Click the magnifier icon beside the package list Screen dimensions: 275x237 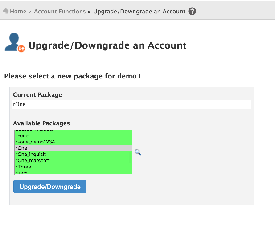(x=138, y=152)
